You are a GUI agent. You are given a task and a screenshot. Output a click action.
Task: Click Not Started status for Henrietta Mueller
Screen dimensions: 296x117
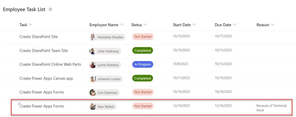pos(143,37)
